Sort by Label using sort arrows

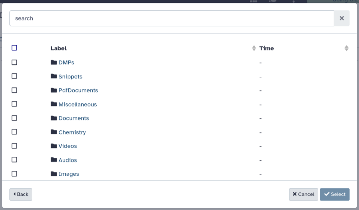pyautogui.click(x=254, y=48)
